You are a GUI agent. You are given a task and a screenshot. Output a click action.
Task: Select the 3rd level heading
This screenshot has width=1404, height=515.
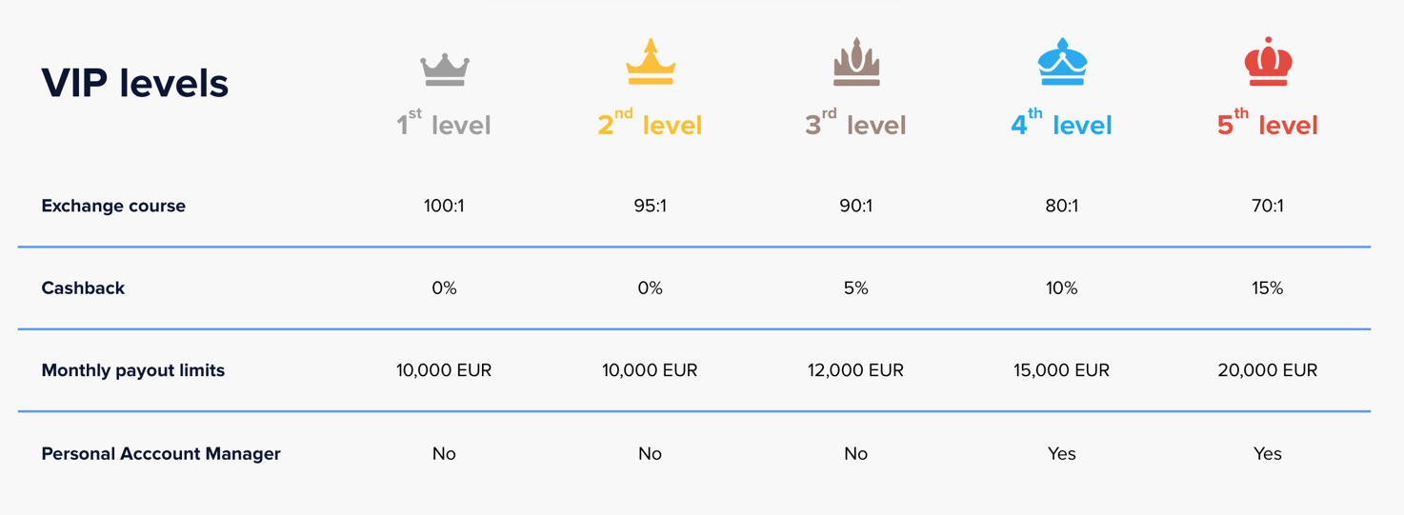click(855, 123)
